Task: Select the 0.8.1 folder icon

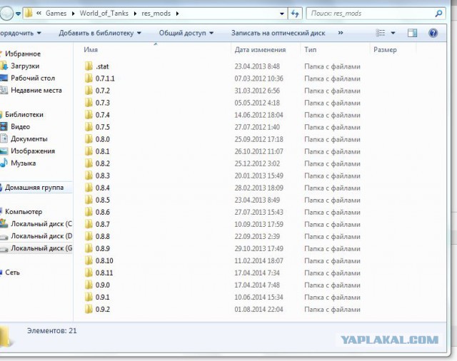Action: click(x=89, y=151)
